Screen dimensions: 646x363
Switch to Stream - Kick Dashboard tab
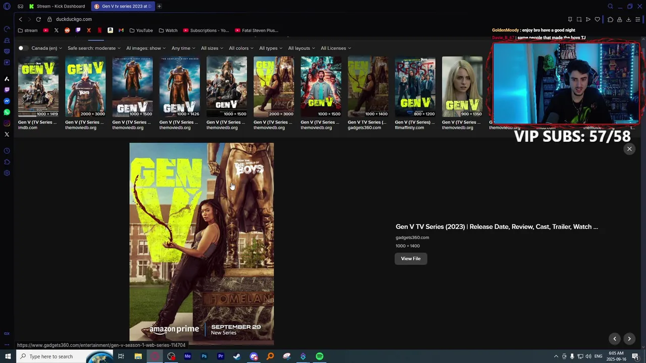(58, 6)
